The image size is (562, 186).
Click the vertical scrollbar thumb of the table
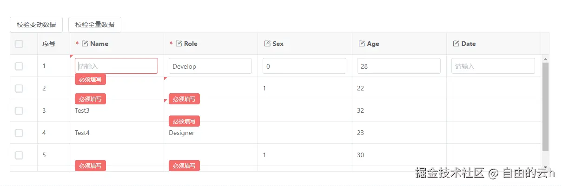click(x=546, y=107)
